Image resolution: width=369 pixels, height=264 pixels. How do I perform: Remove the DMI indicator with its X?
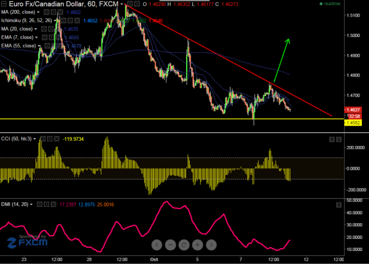(x=53, y=204)
